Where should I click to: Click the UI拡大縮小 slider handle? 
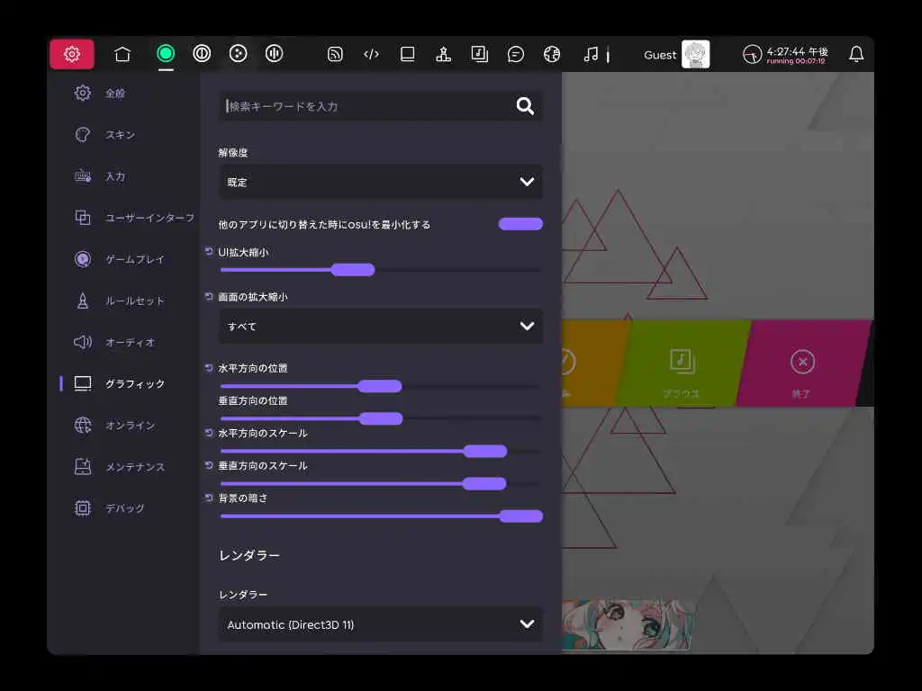click(x=353, y=270)
